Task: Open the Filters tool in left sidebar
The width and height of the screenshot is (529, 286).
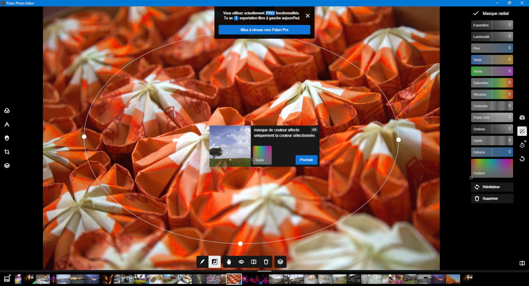Action: point(7,111)
